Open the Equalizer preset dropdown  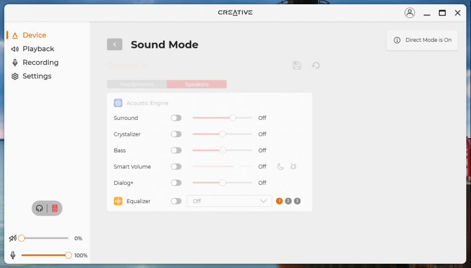(229, 201)
